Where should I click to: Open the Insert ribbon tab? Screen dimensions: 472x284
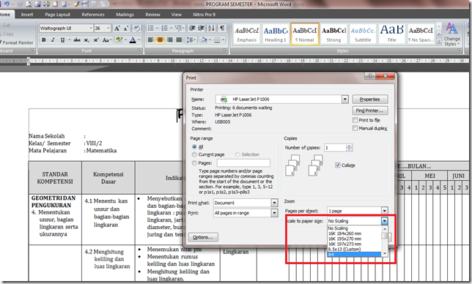click(x=27, y=15)
